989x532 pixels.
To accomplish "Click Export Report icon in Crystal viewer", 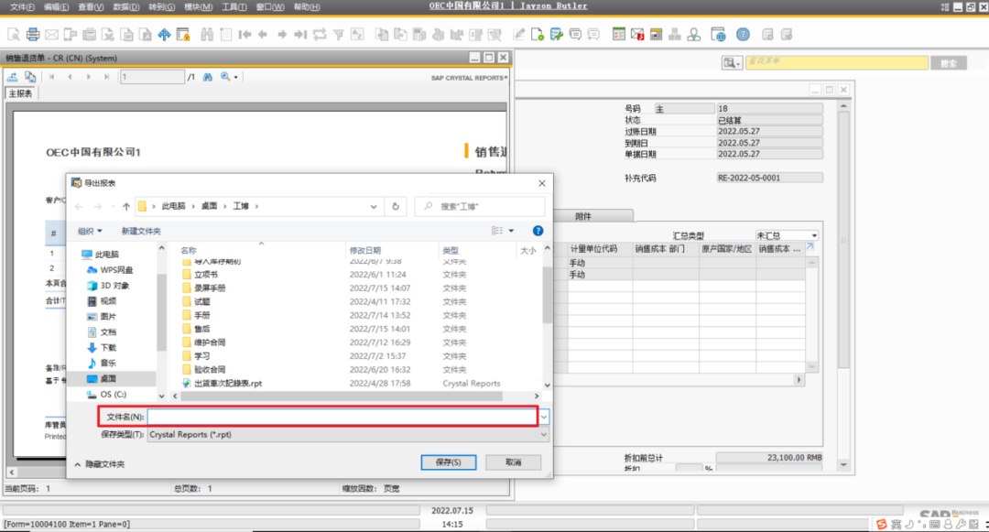I will 13,77.
